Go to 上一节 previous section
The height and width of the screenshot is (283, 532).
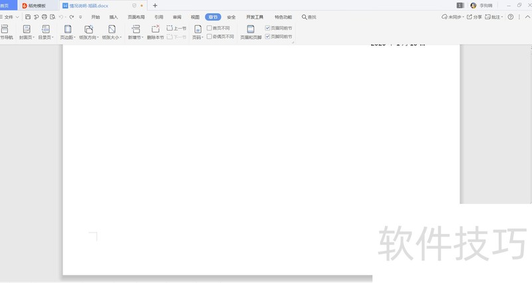pyautogui.click(x=176, y=28)
